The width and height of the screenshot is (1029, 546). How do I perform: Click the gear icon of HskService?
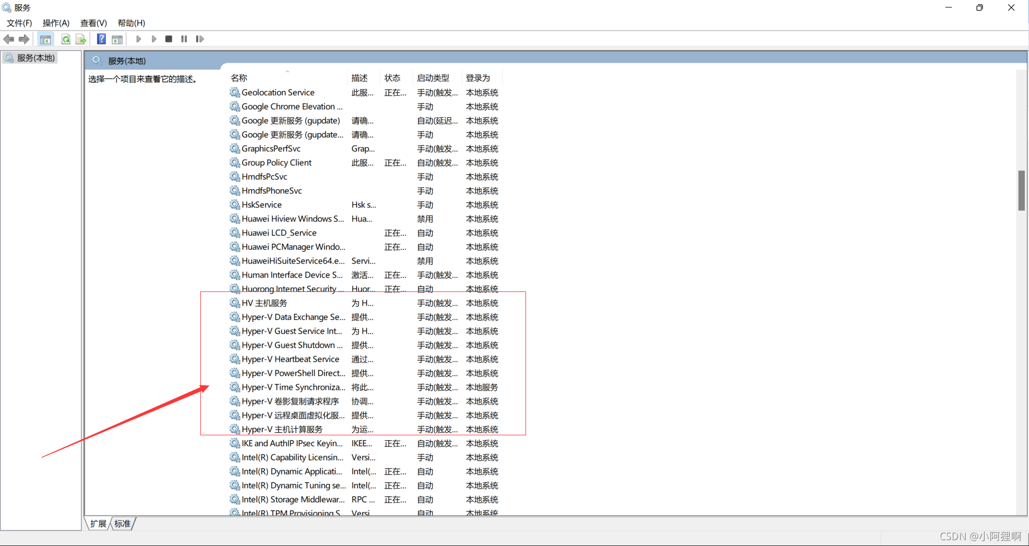(x=235, y=205)
